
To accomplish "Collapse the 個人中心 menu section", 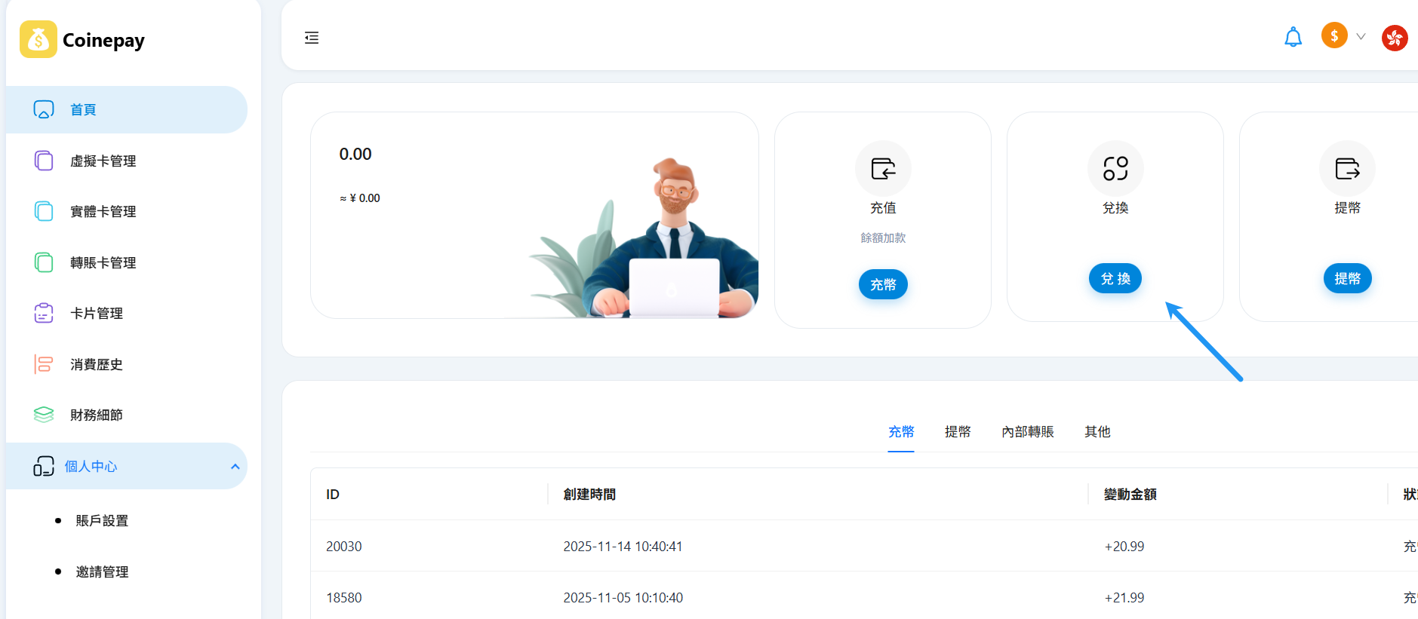I will click(235, 467).
